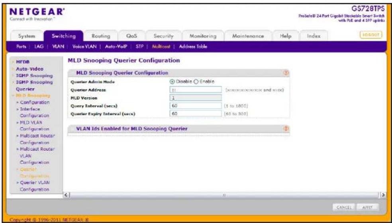Open MLD Snooping Configuration link
Image resolution: width=392 pixels, height=223 pixels.
pos(35,103)
